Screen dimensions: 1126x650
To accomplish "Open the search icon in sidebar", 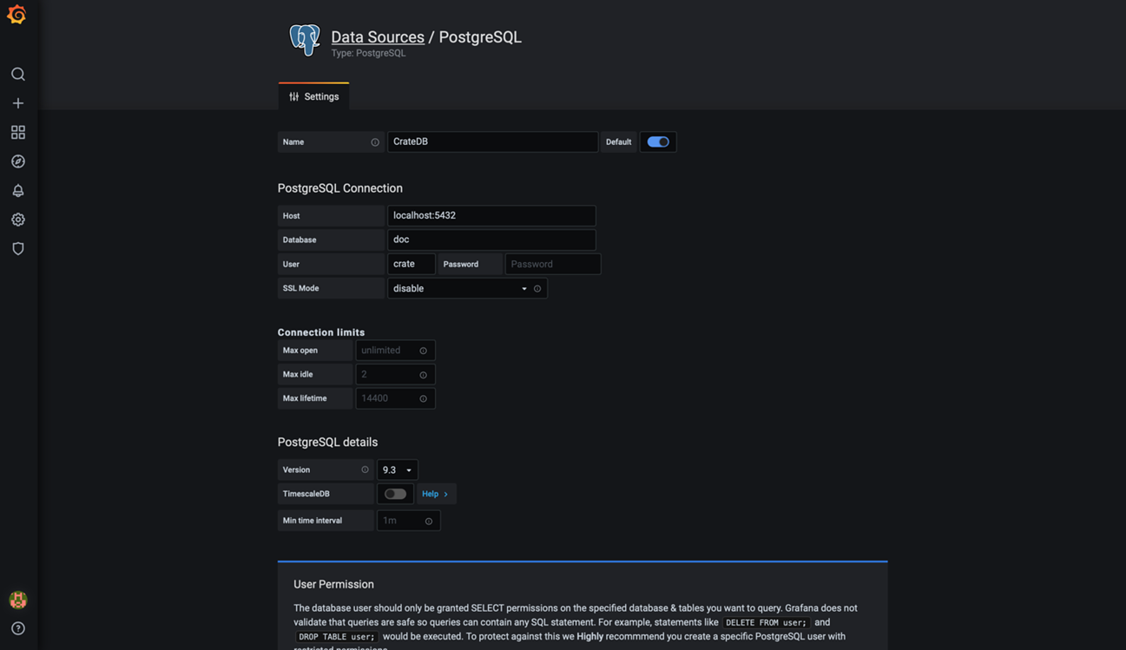I will coord(18,75).
